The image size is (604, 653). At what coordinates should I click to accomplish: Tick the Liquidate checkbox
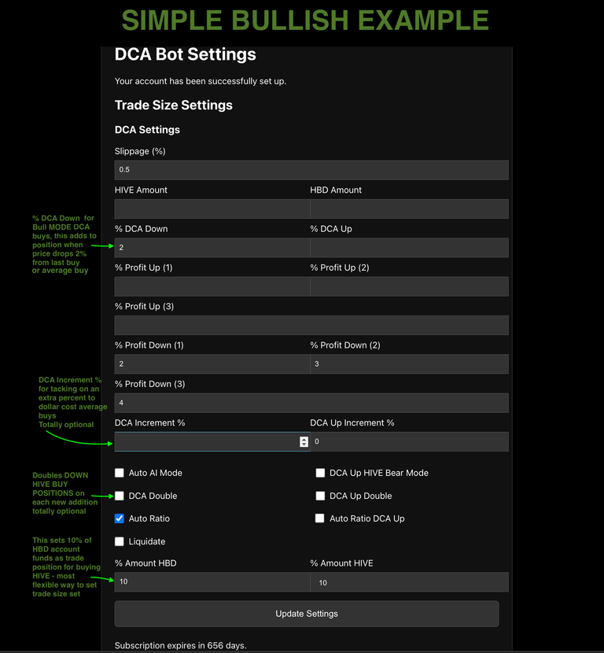coord(120,541)
